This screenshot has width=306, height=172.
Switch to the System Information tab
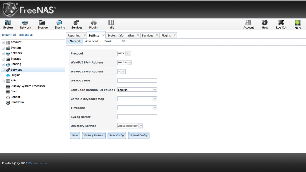[120, 35]
